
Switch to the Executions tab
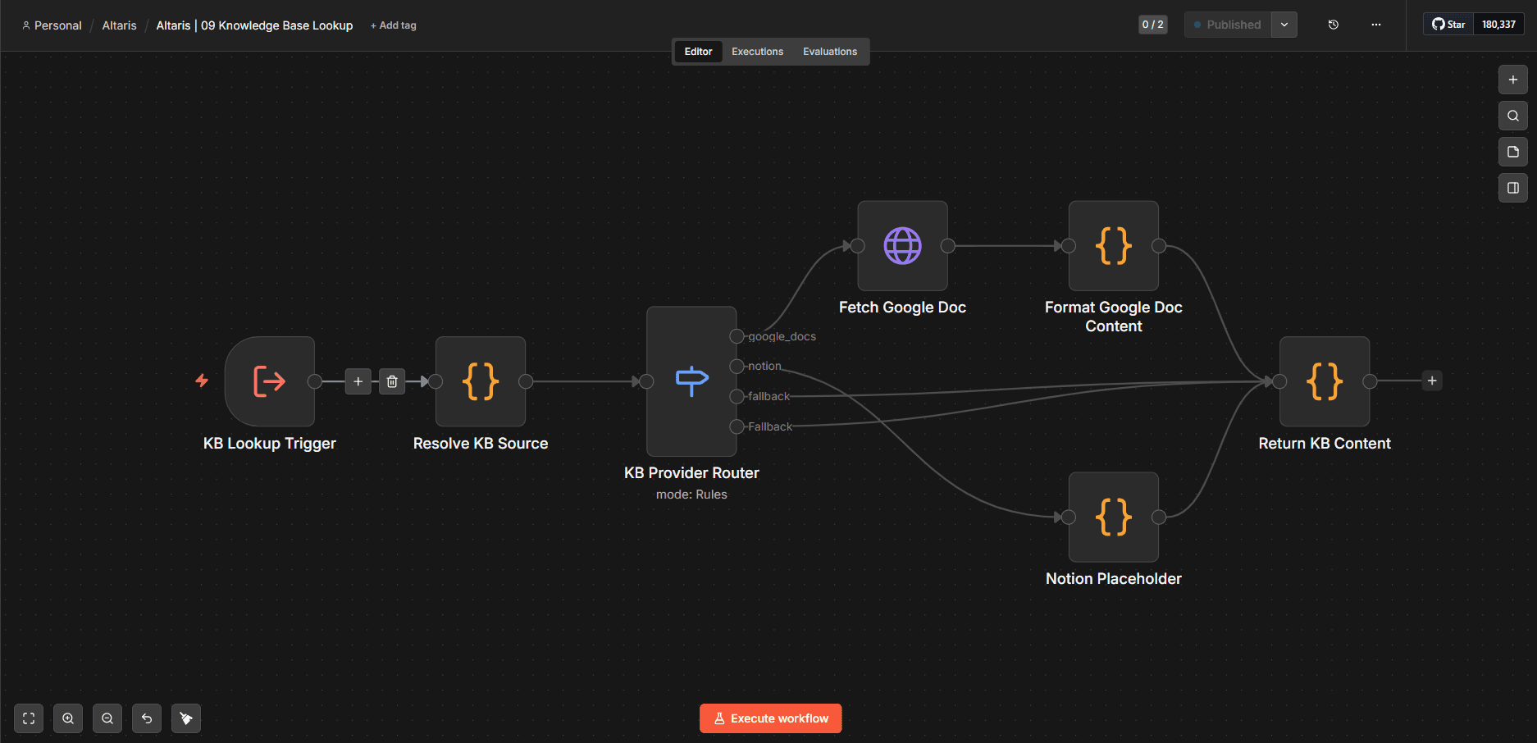[756, 51]
